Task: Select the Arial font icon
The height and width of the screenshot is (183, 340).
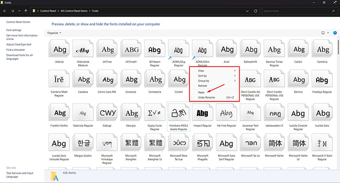Action: [227, 49]
